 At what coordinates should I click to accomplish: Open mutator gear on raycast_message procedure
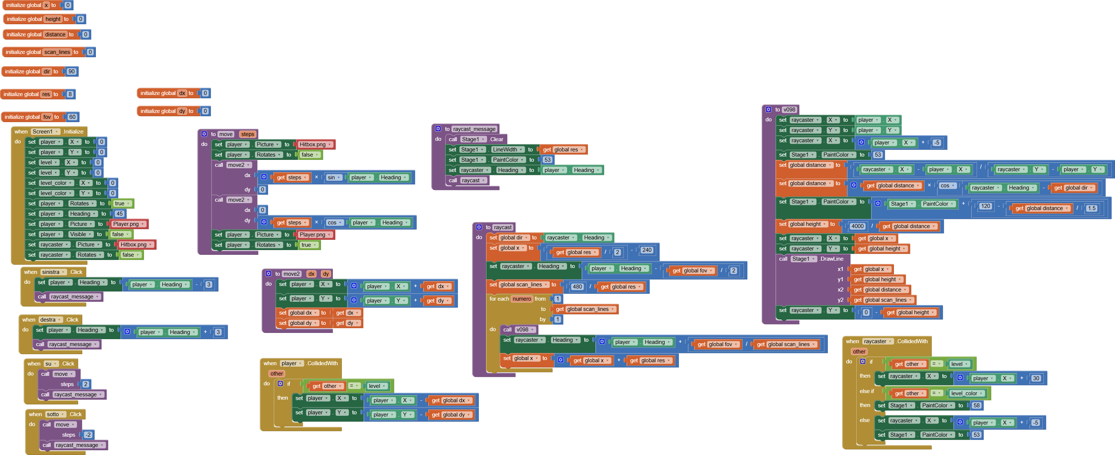(x=438, y=129)
